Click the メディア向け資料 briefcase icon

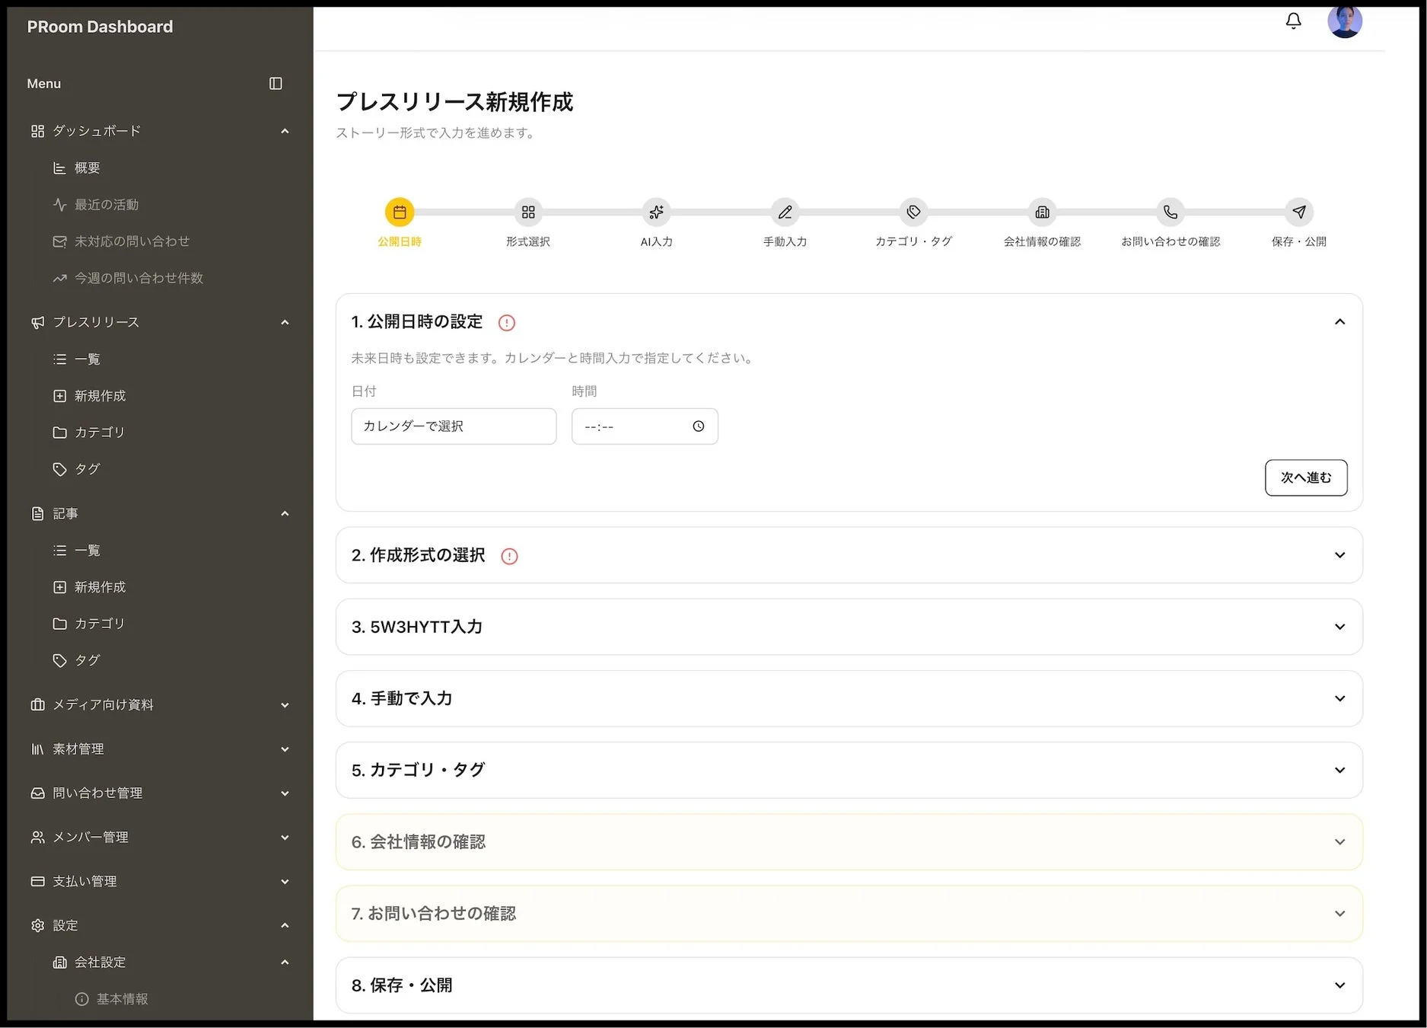37,705
